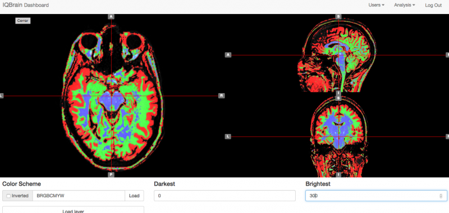Click the I marker below sagittal view
Screen dimensions: 449x213
pos(338,93)
